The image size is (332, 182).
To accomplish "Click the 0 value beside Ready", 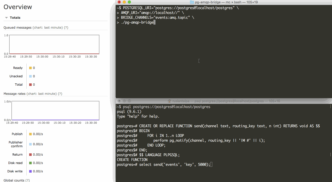I will (x=34, y=68).
